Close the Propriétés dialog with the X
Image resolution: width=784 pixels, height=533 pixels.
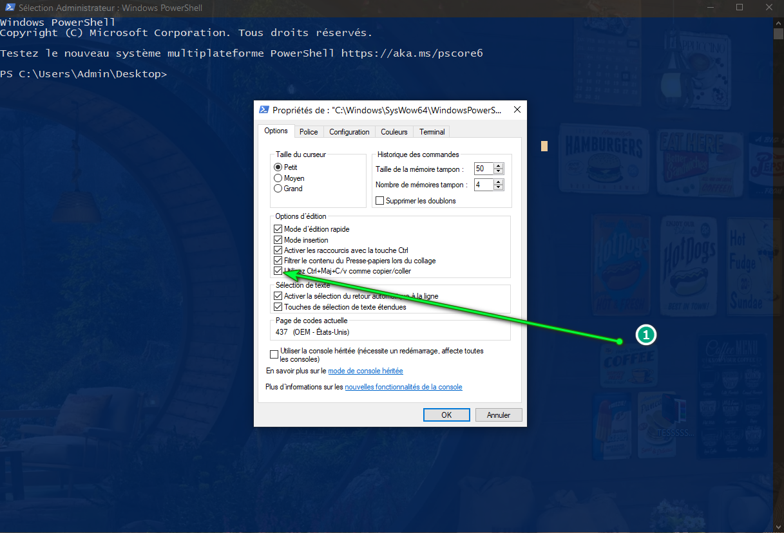click(x=517, y=110)
